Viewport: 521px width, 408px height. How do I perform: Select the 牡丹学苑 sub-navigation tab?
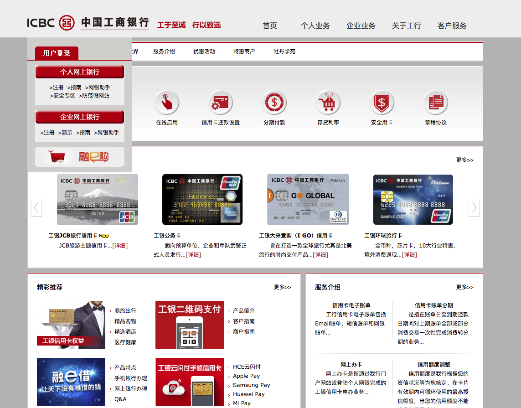point(284,52)
